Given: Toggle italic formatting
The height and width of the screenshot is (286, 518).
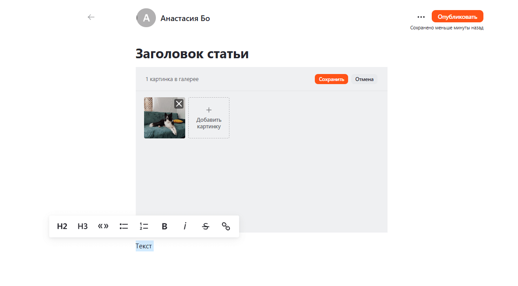Looking at the screenshot, I should click(185, 226).
